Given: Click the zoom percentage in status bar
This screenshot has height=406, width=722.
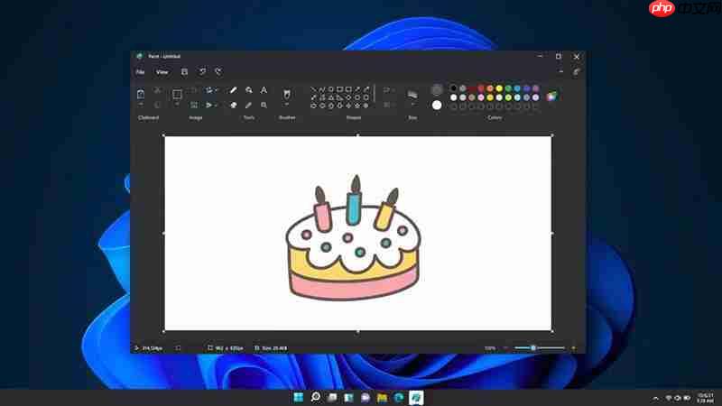Looking at the screenshot, I should coord(490,348).
